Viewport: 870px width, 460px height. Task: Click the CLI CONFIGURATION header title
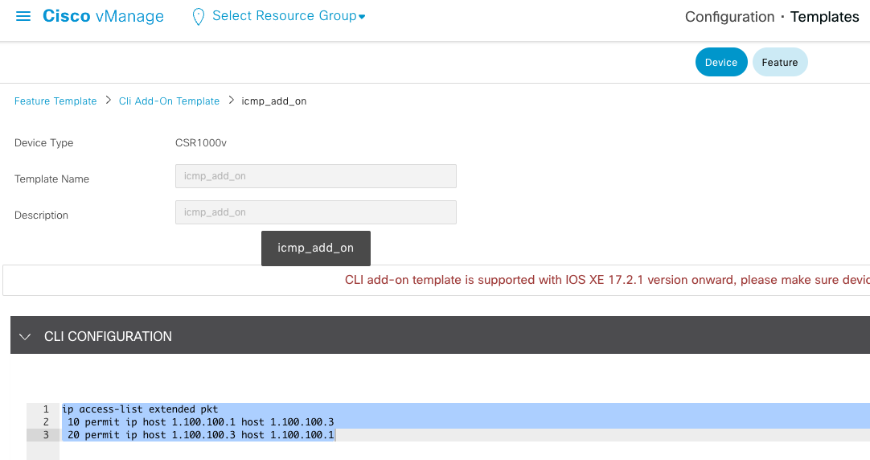click(108, 336)
